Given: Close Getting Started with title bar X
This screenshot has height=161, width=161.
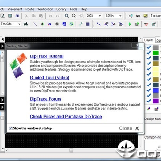Looking at the screenshot, I should pos(138,45).
